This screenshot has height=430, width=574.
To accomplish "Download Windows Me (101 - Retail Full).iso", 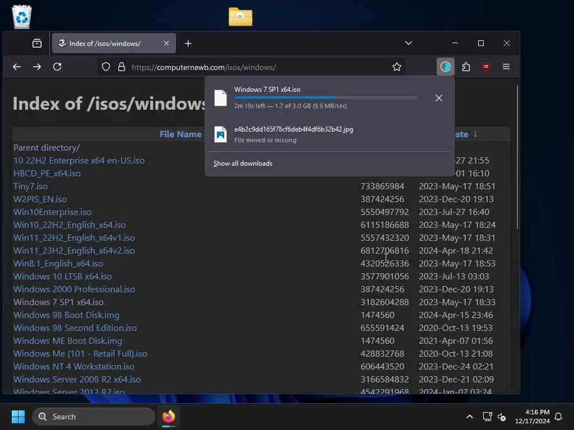I will click(x=80, y=354).
